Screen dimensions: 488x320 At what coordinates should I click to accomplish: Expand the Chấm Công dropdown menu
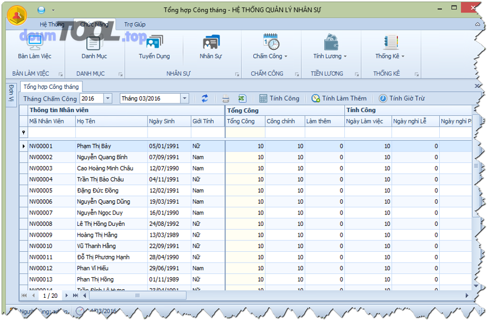(x=270, y=47)
